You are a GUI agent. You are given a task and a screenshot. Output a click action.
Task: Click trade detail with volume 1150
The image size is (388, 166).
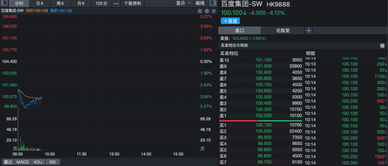[346, 77]
